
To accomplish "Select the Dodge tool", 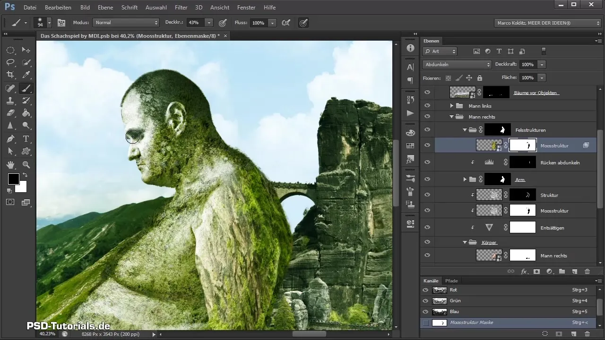I will [x=26, y=126].
